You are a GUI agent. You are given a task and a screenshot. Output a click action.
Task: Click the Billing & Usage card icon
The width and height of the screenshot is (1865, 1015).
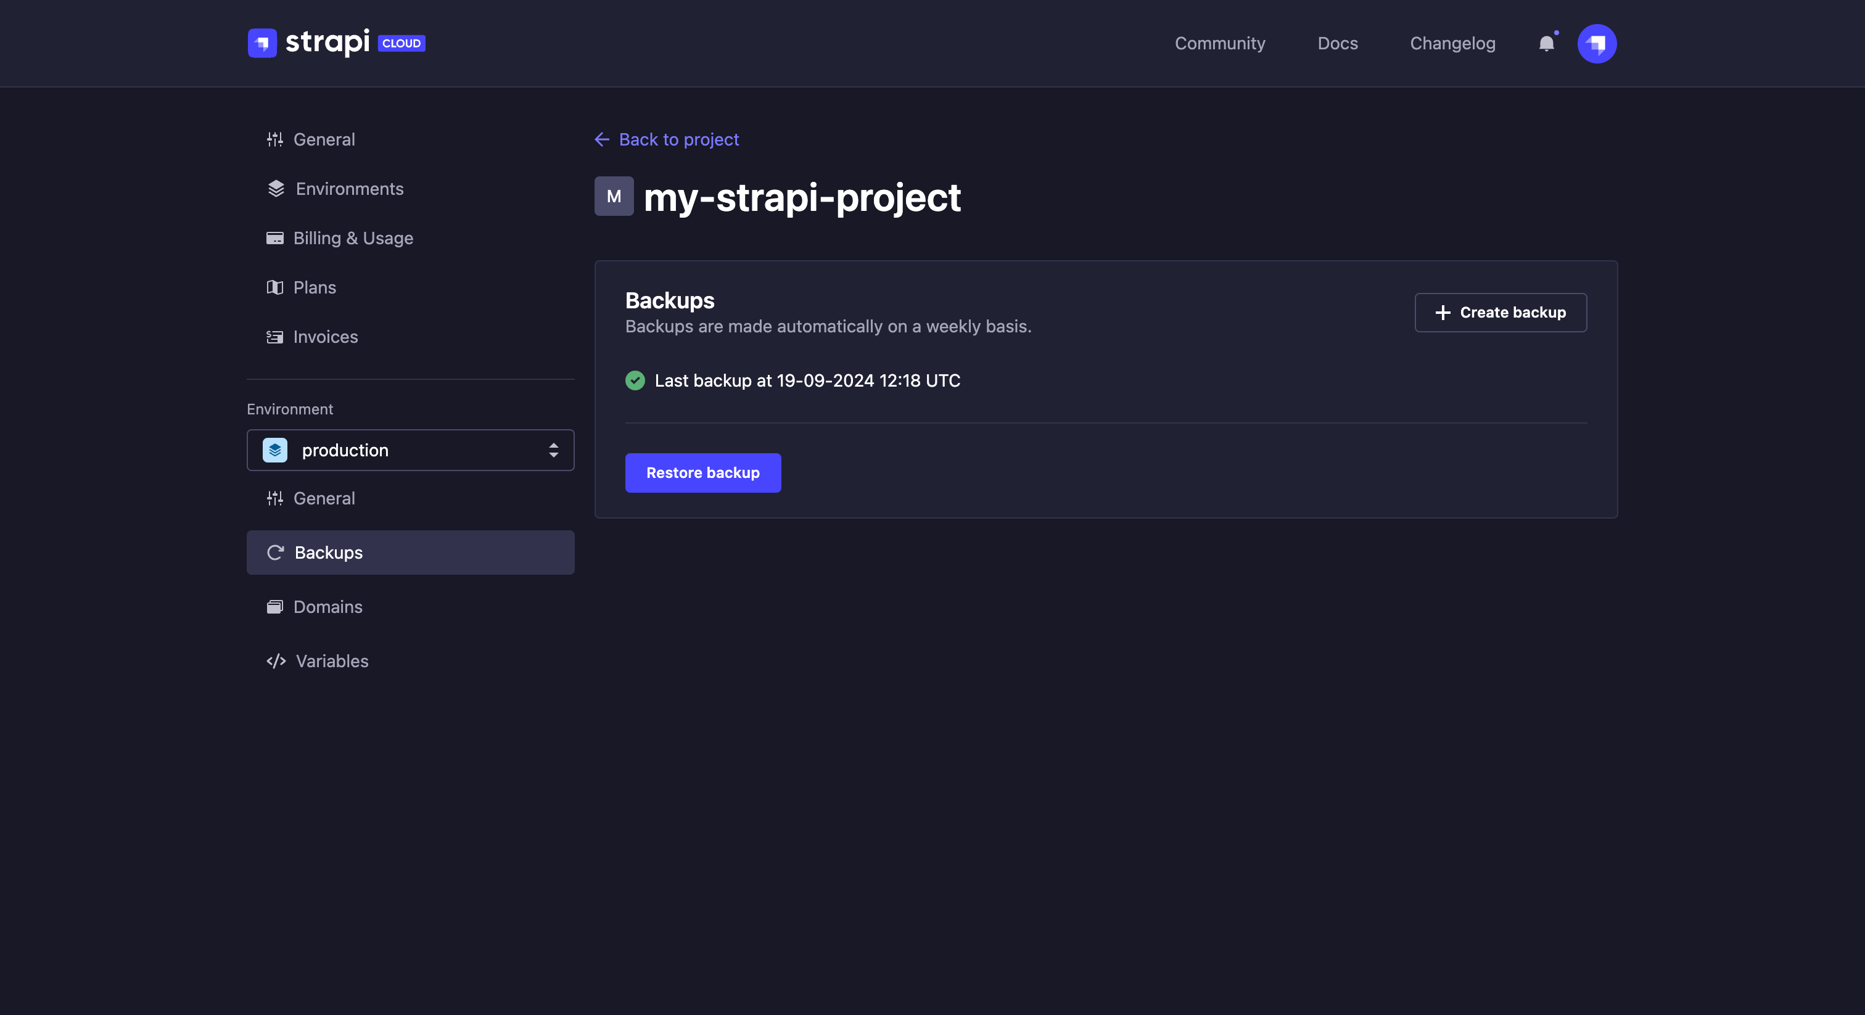pos(274,238)
